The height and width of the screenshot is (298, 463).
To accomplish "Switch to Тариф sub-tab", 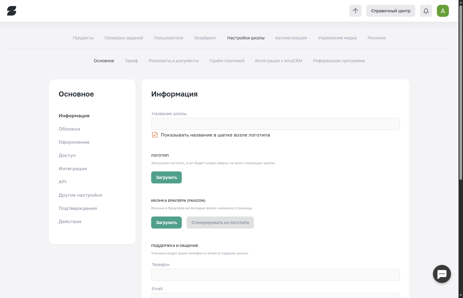I will (x=131, y=61).
